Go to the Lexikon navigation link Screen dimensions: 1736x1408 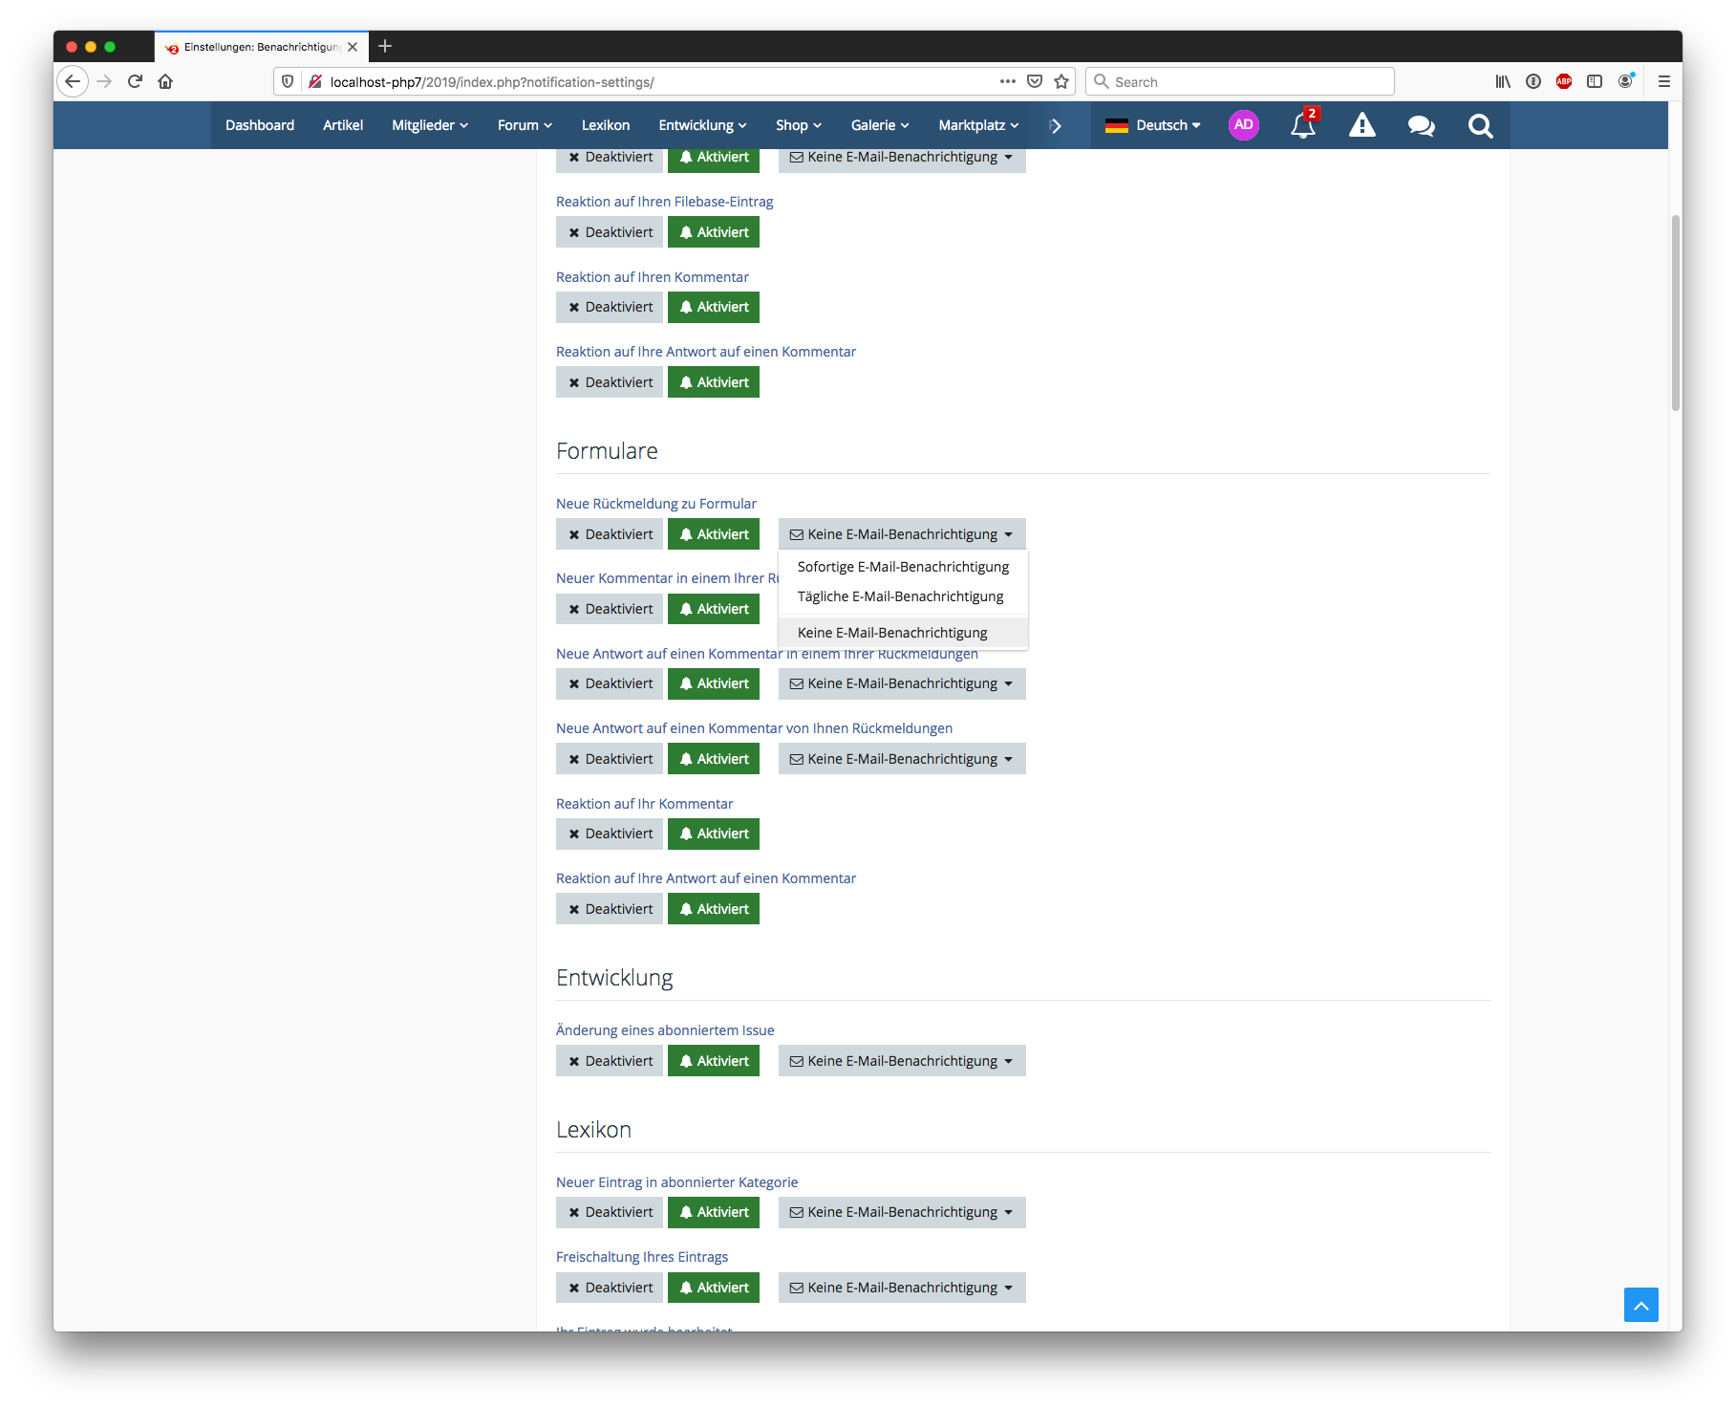tap(606, 125)
